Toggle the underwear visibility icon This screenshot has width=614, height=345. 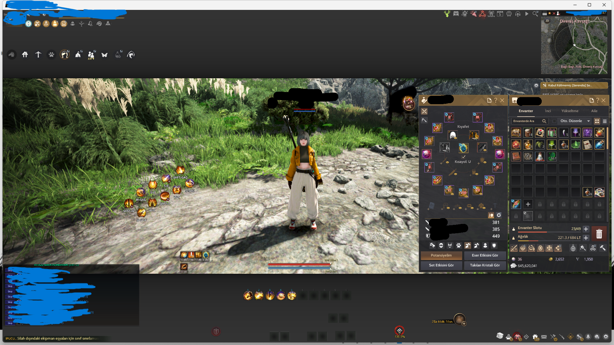pyautogui.click(x=450, y=245)
